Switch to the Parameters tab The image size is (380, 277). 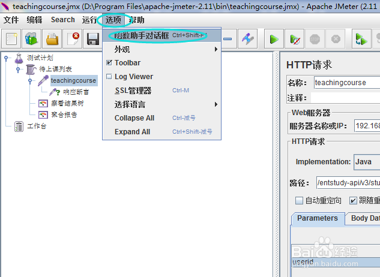click(x=318, y=218)
